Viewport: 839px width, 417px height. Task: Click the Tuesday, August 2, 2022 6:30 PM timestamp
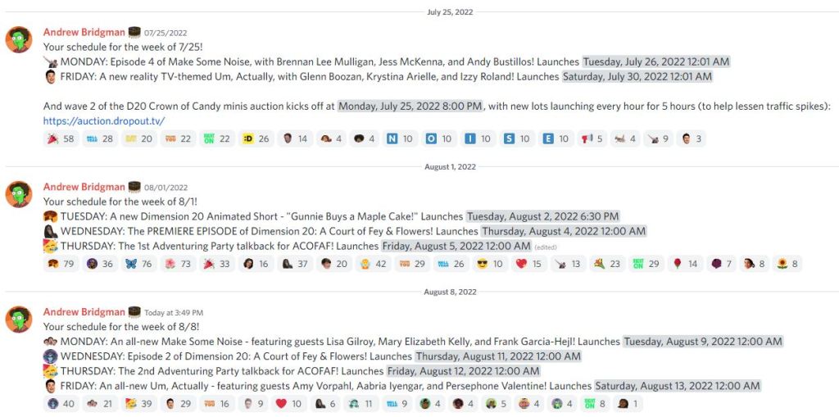(542, 217)
